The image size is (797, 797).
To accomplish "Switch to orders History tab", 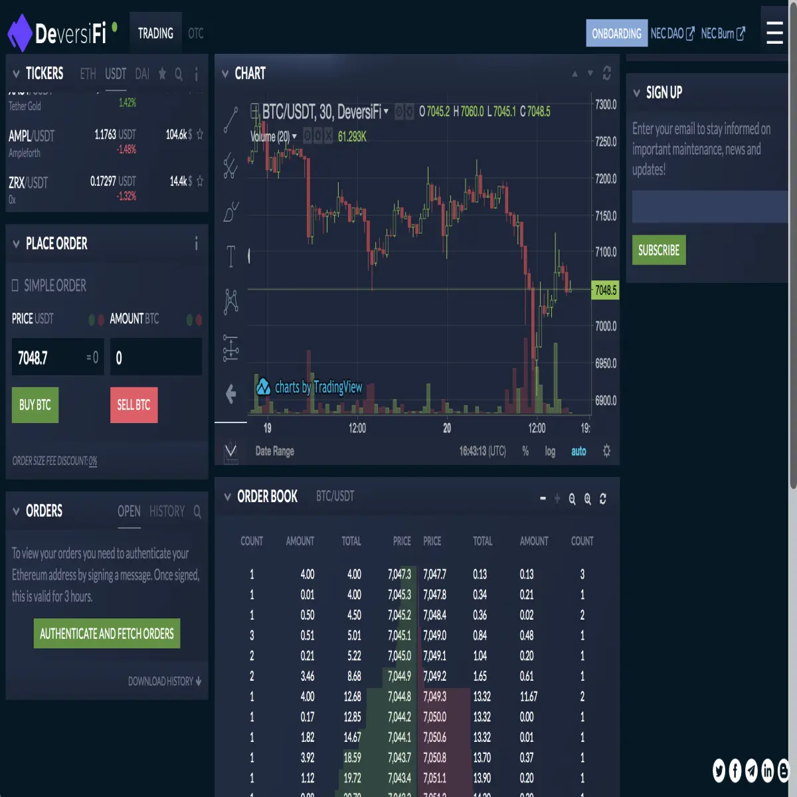I will click(x=167, y=511).
